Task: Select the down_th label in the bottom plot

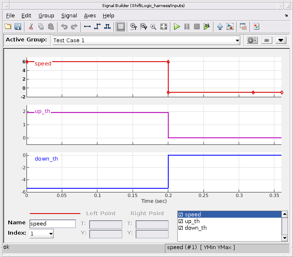Action: pyautogui.click(x=46, y=159)
